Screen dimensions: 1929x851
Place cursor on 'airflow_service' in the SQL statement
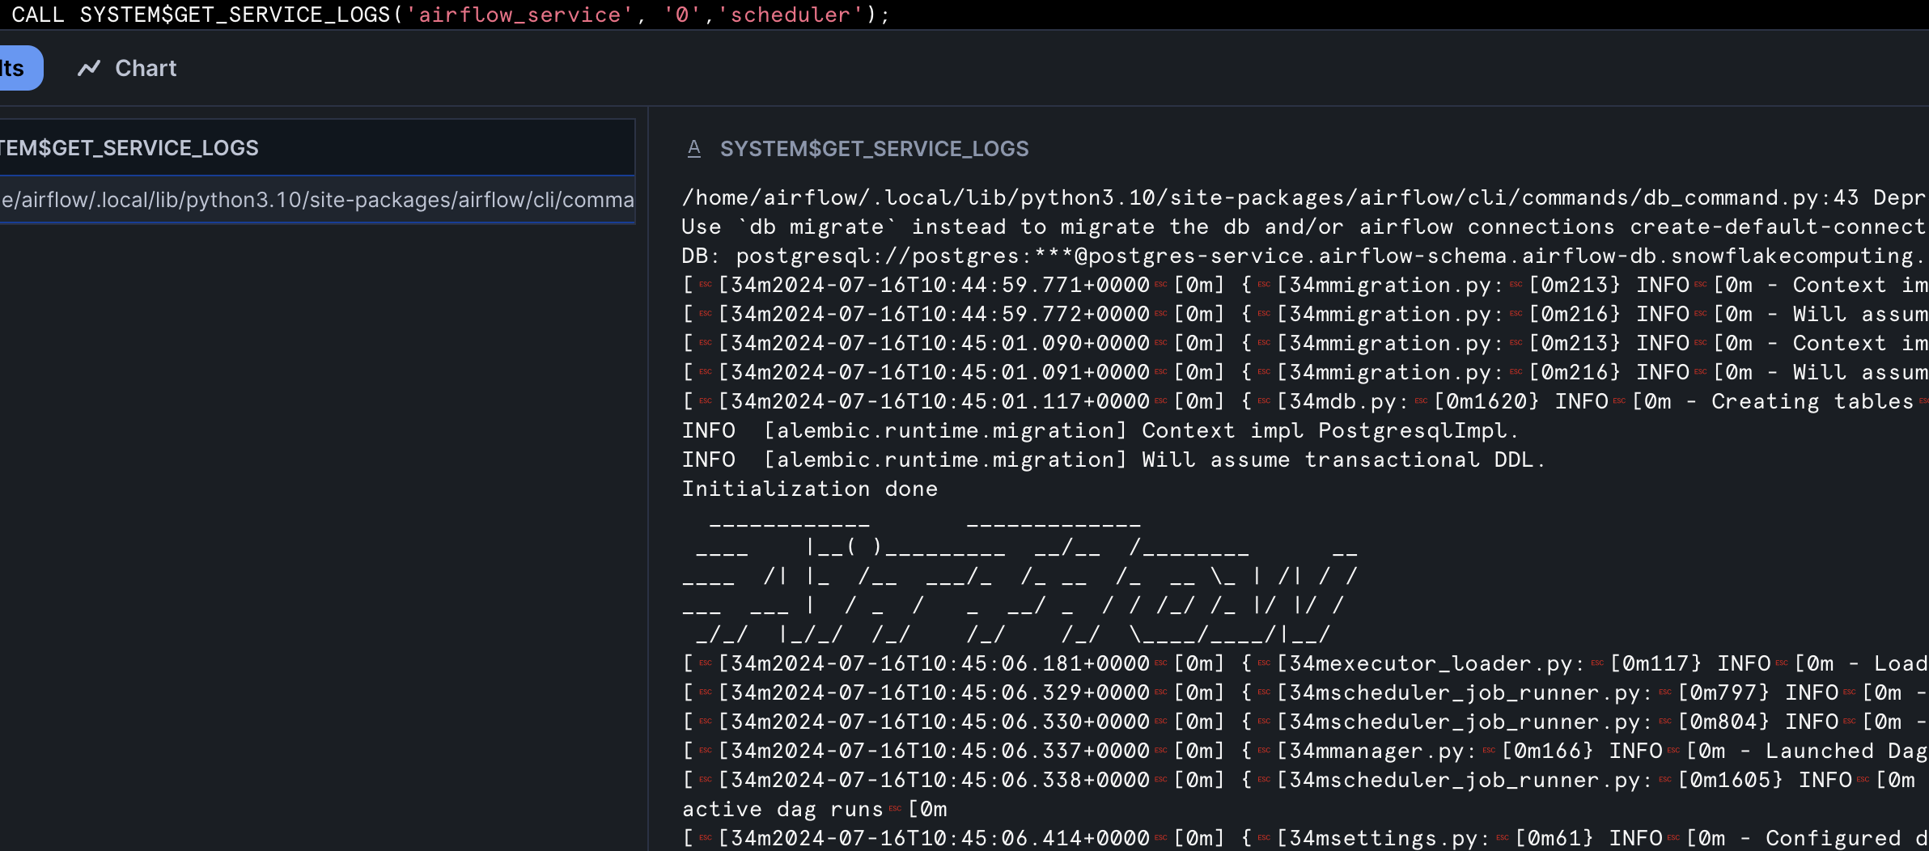pos(519,15)
